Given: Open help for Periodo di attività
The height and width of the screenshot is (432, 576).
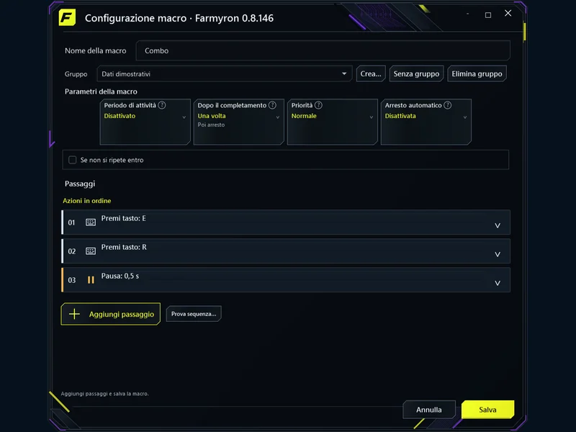Looking at the screenshot, I should pyautogui.click(x=161, y=105).
